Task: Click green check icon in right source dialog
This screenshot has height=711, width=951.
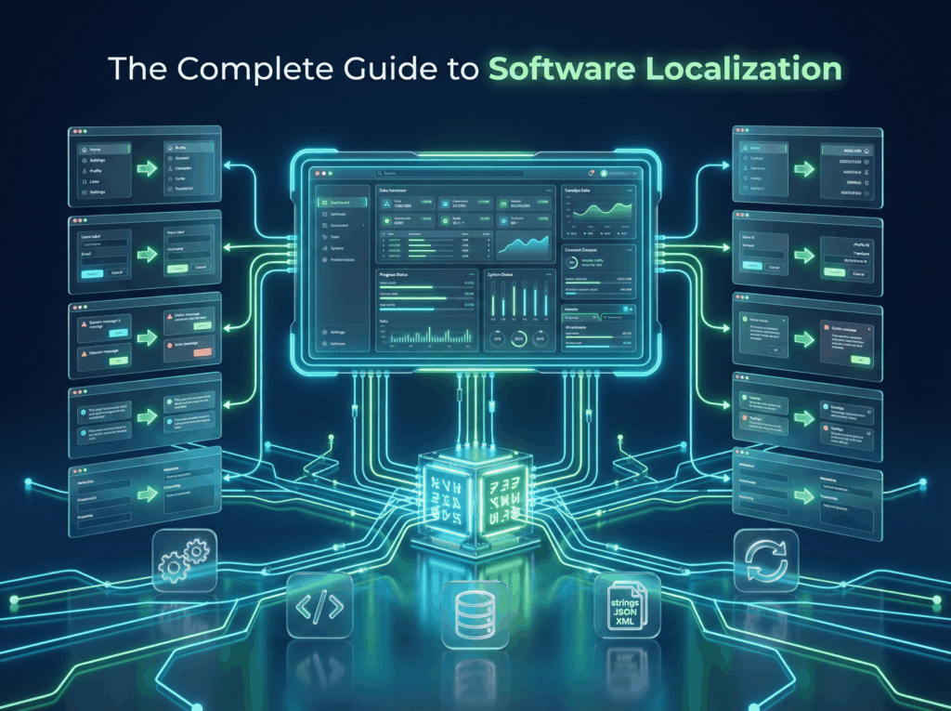Action: pyautogui.click(x=744, y=320)
